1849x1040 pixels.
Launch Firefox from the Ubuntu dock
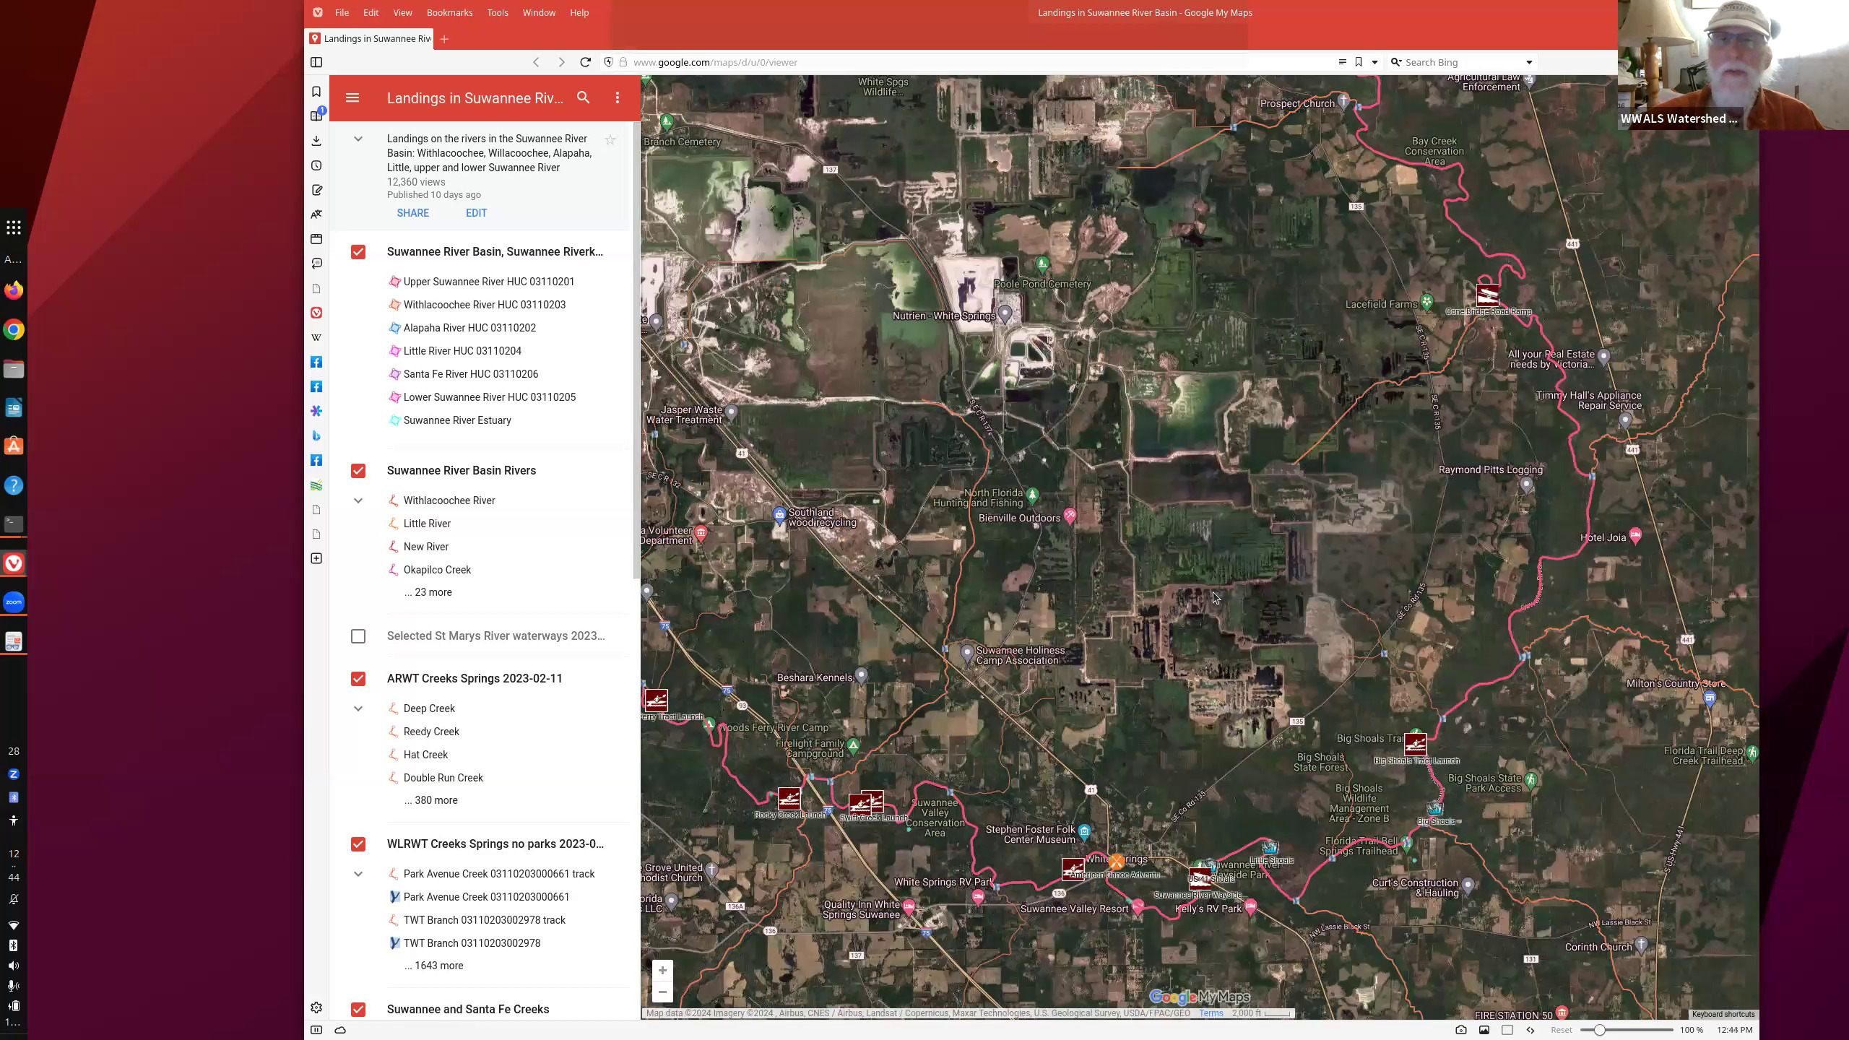pyautogui.click(x=14, y=290)
